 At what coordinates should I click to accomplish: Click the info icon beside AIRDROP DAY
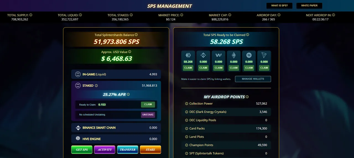(x=279, y=15)
